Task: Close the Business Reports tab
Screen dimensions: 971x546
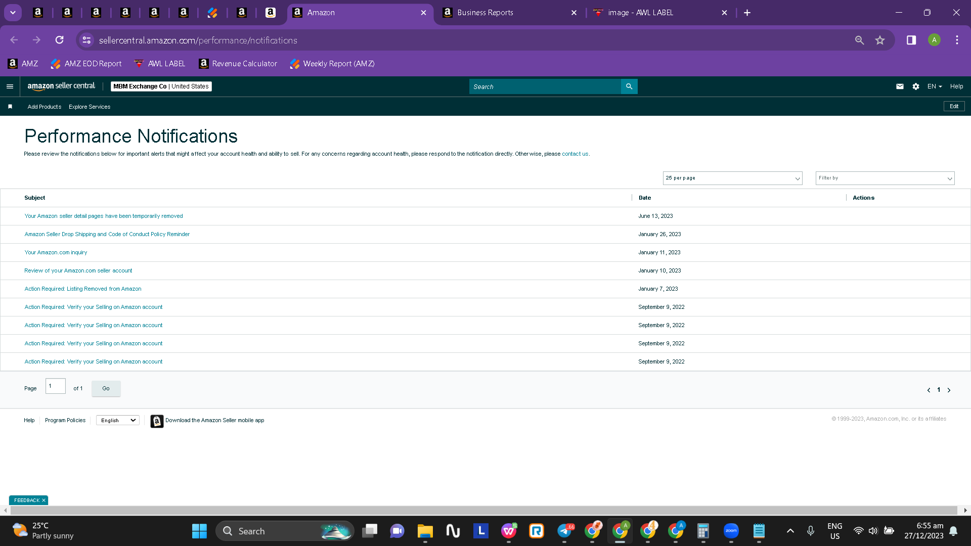Action: 574,13
